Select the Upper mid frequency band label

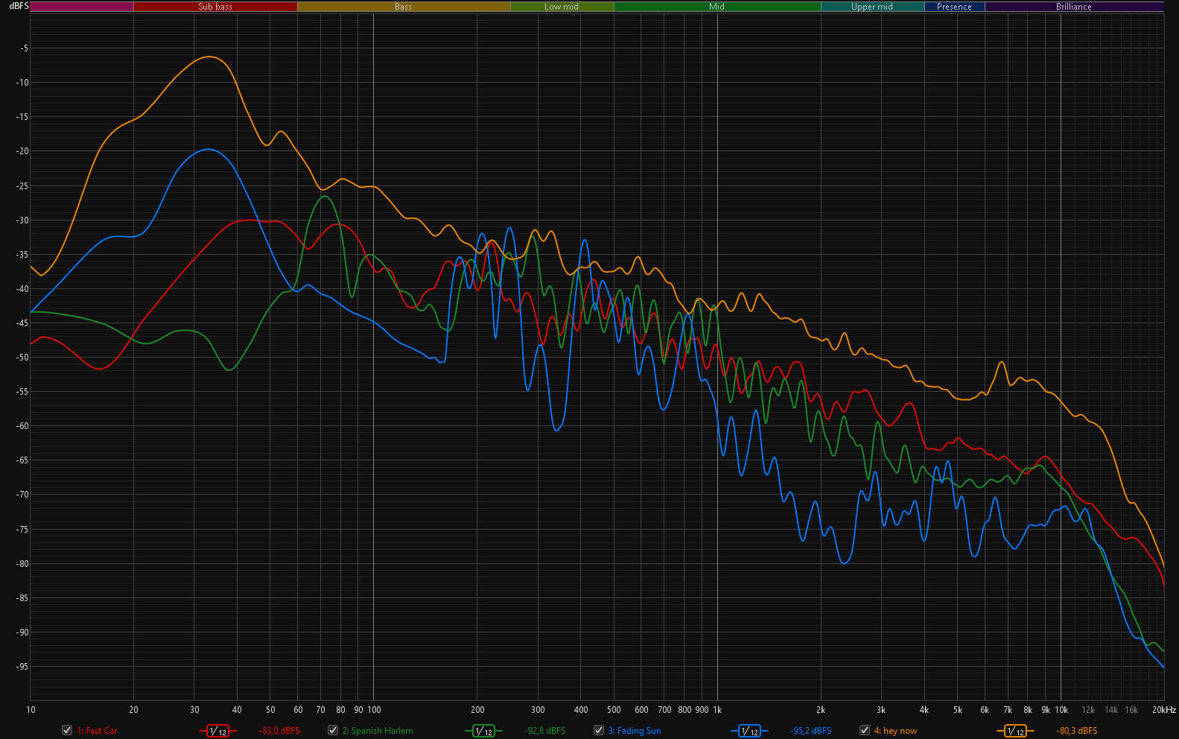[872, 7]
